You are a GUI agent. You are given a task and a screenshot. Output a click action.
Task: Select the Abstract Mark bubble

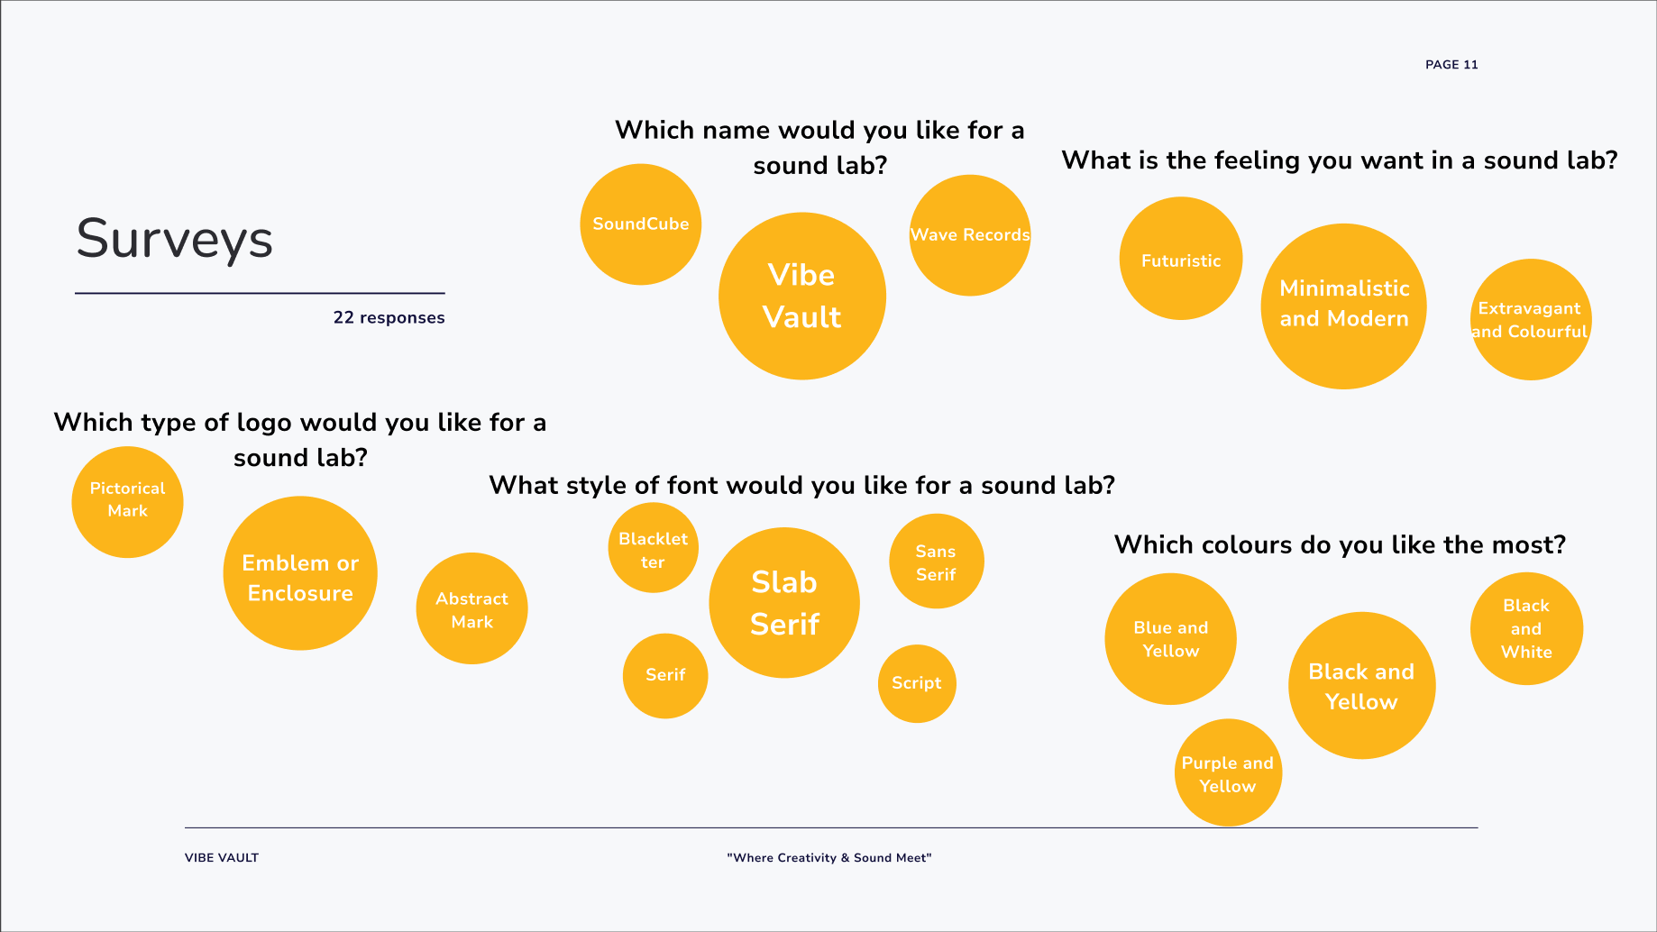pyautogui.click(x=471, y=608)
